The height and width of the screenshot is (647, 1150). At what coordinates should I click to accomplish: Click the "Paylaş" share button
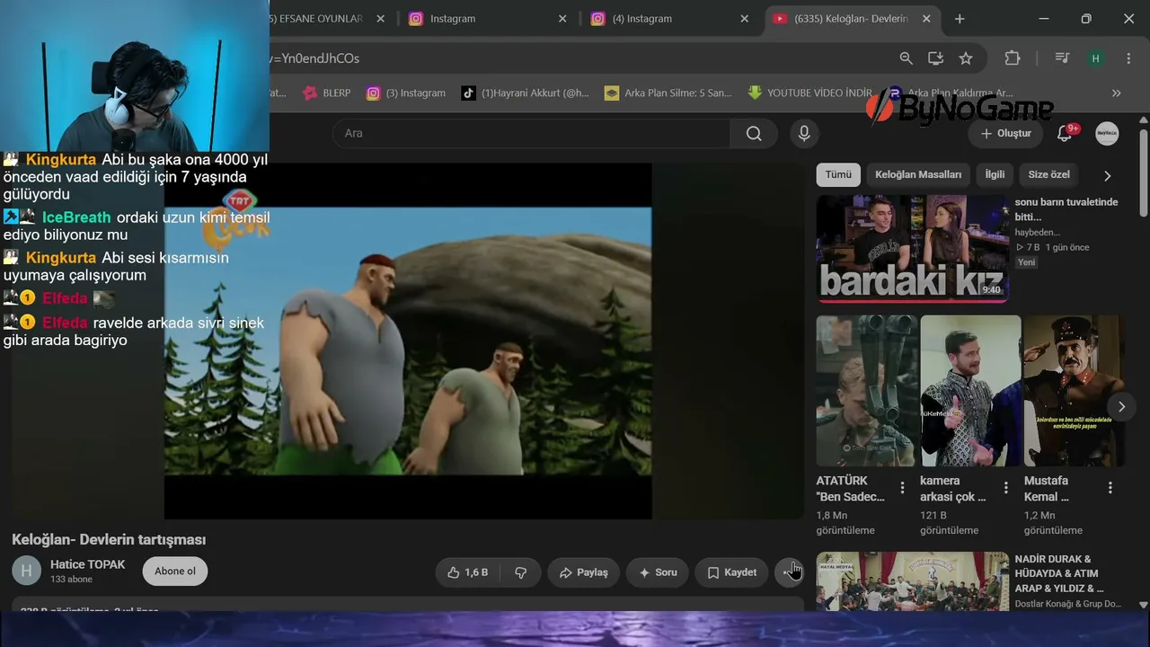click(x=583, y=572)
